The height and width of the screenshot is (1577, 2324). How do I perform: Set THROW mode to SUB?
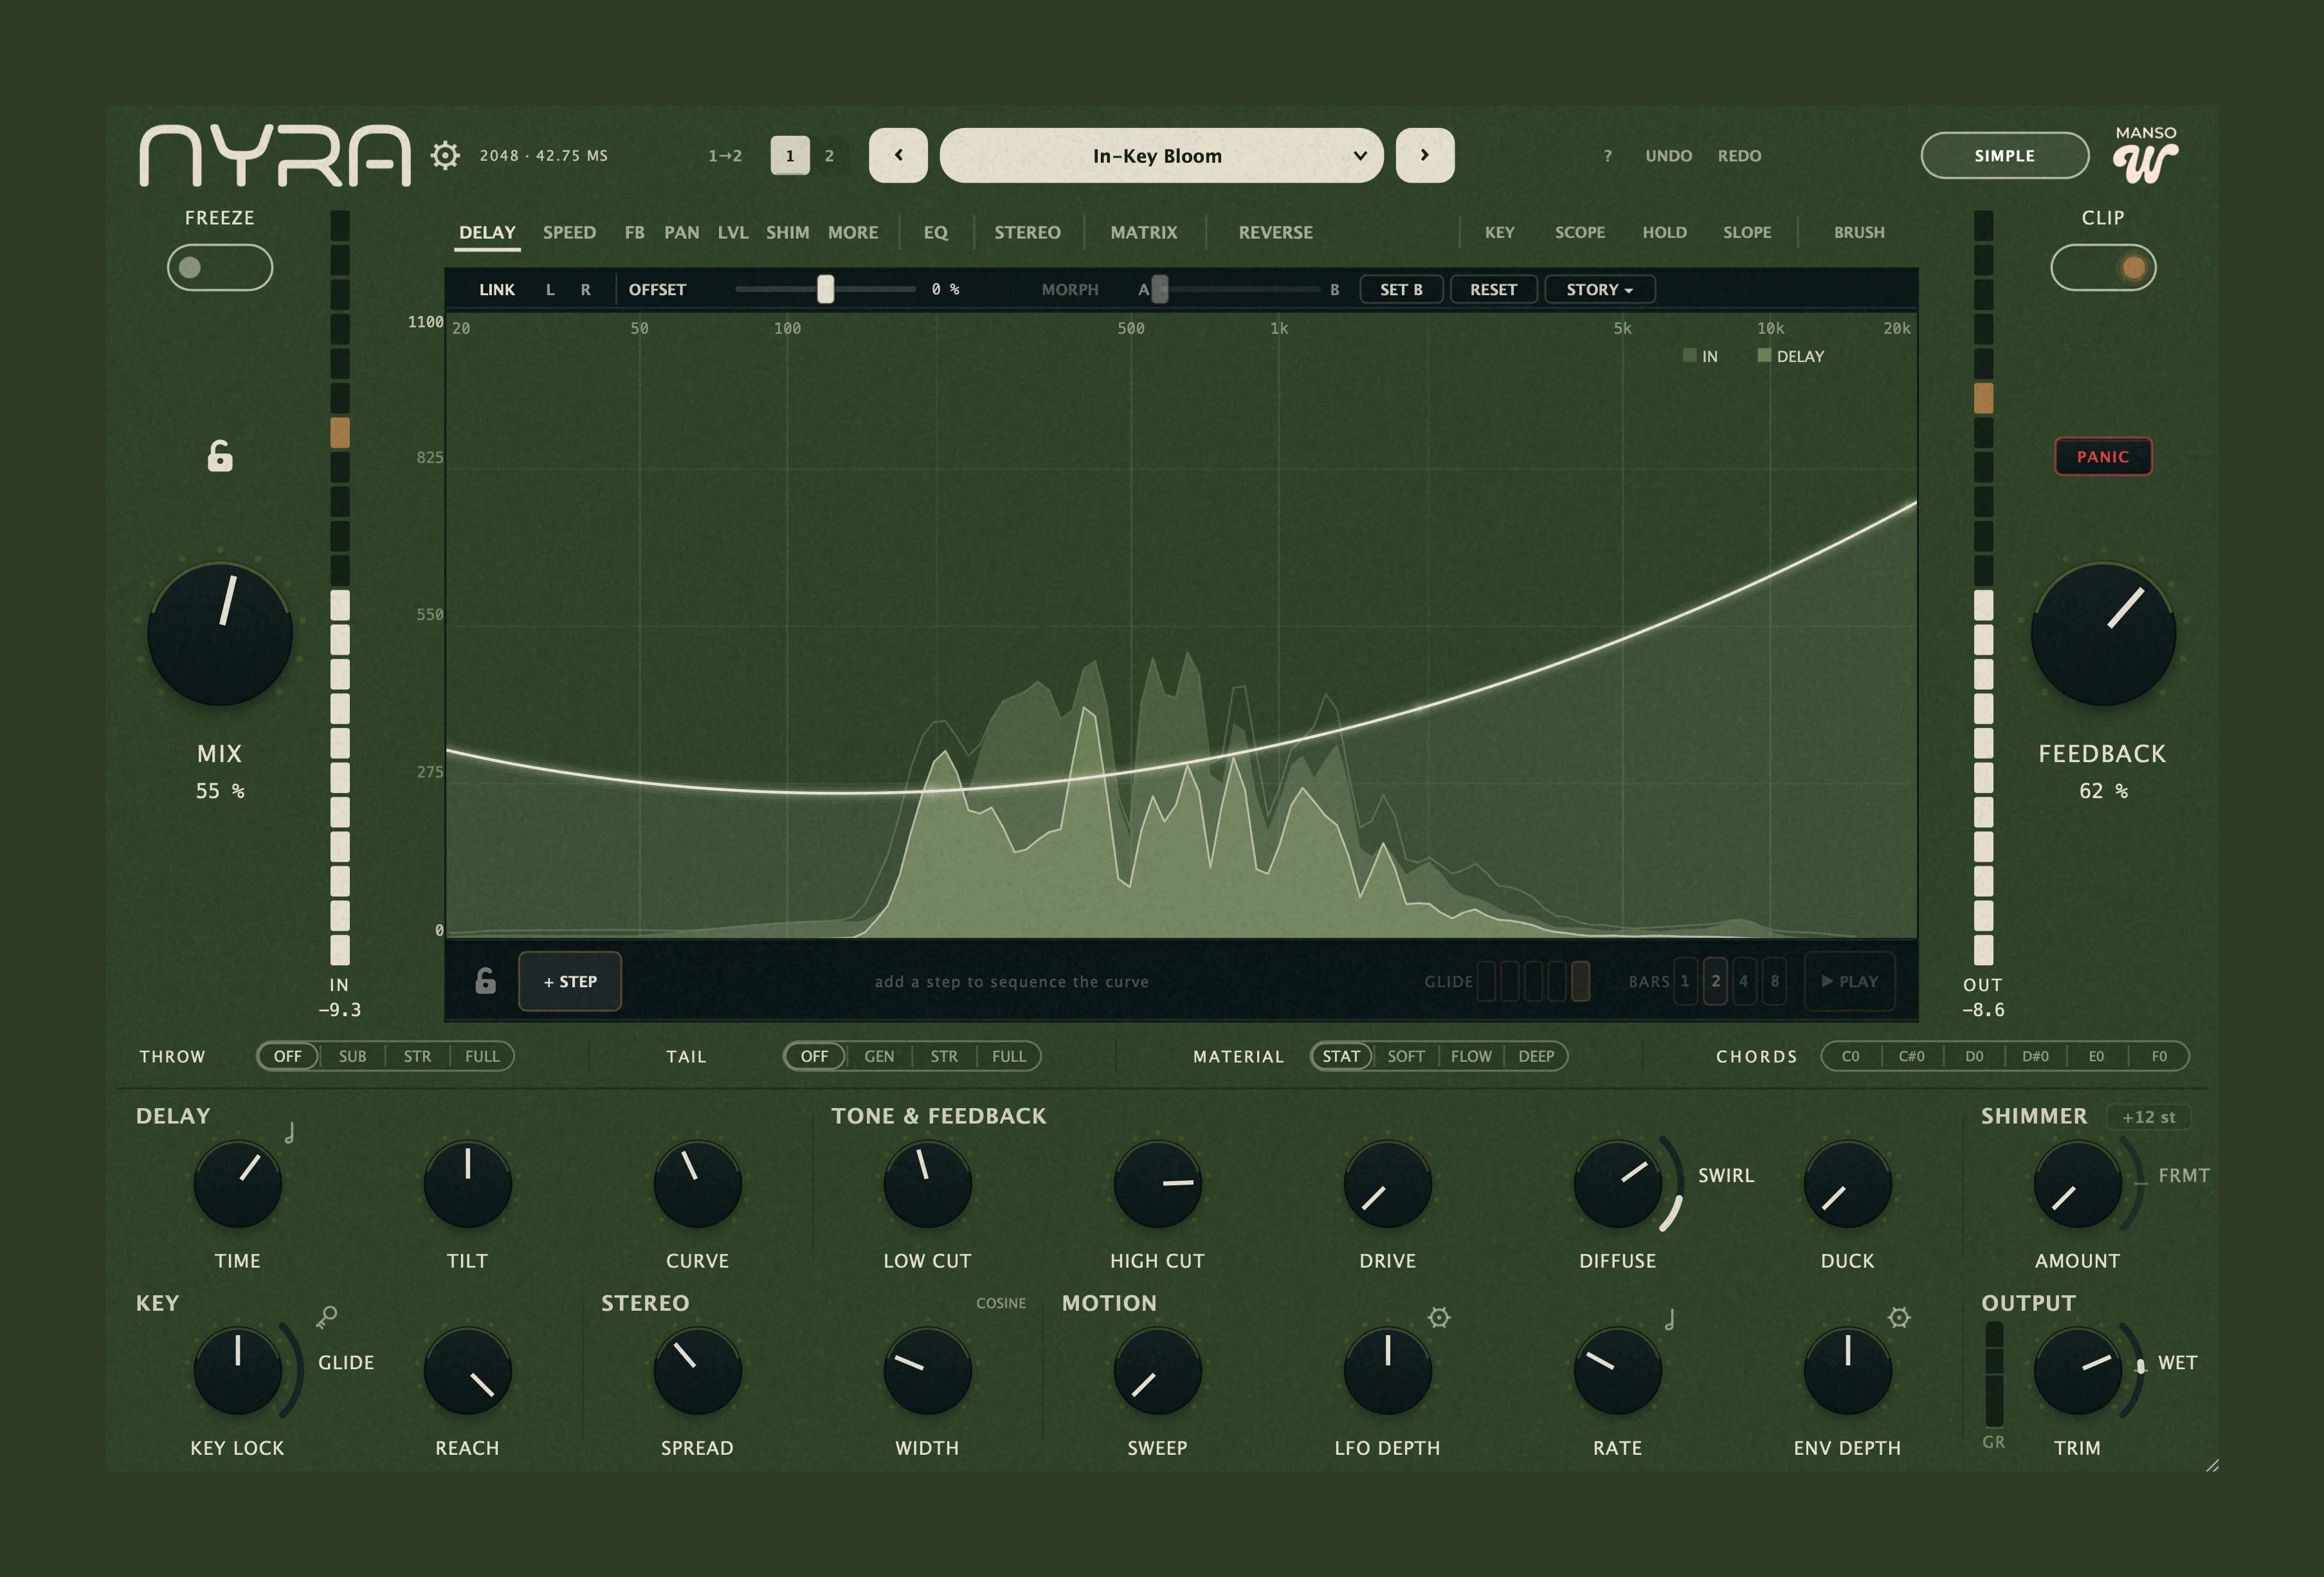point(352,1056)
